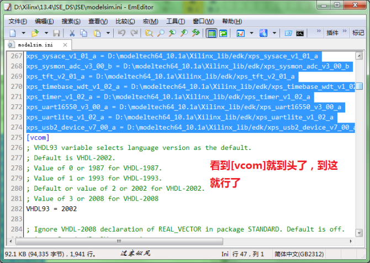Click the '行 47，列 1' status bar position
This screenshot has height=263, width=370.
coord(248,254)
